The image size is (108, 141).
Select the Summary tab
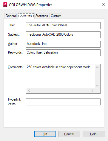(x=26, y=16)
